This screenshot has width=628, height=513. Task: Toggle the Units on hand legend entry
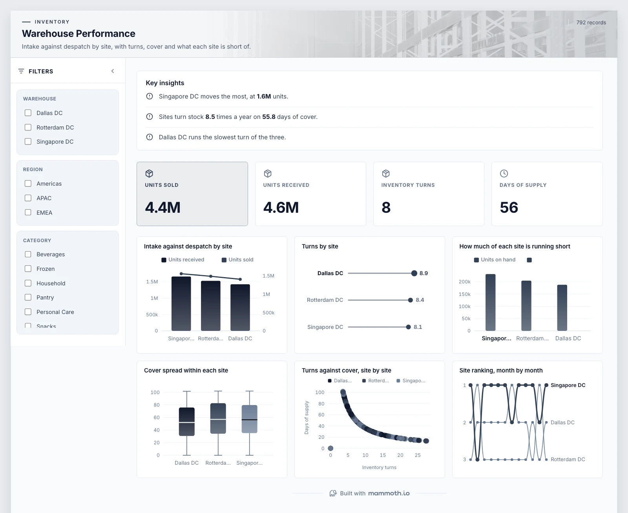[495, 260]
